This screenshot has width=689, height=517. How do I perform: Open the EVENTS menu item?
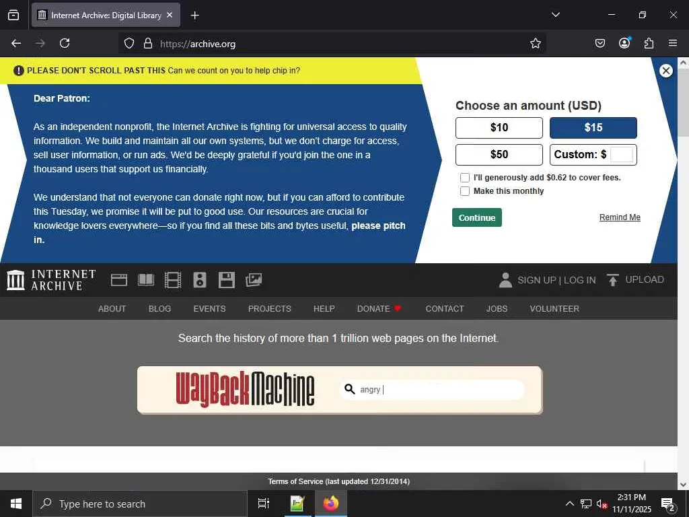(x=210, y=309)
